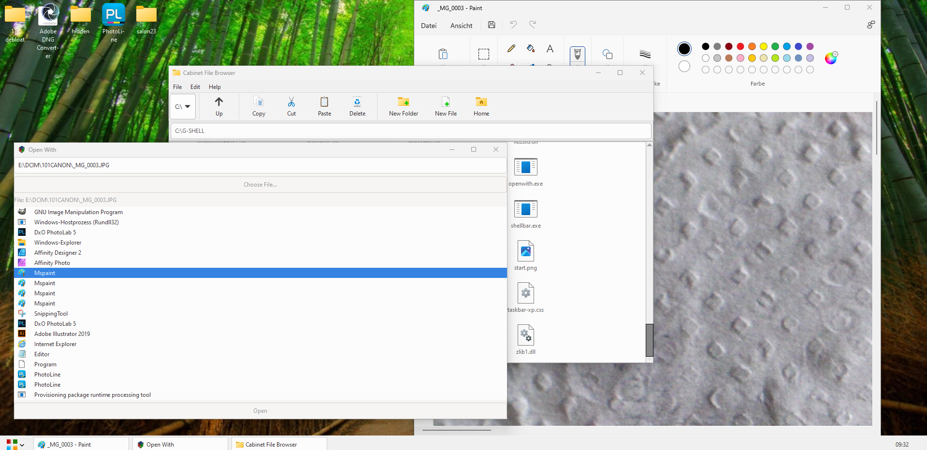
Task: Select Affinity Photo in the list
Action: pos(261,263)
